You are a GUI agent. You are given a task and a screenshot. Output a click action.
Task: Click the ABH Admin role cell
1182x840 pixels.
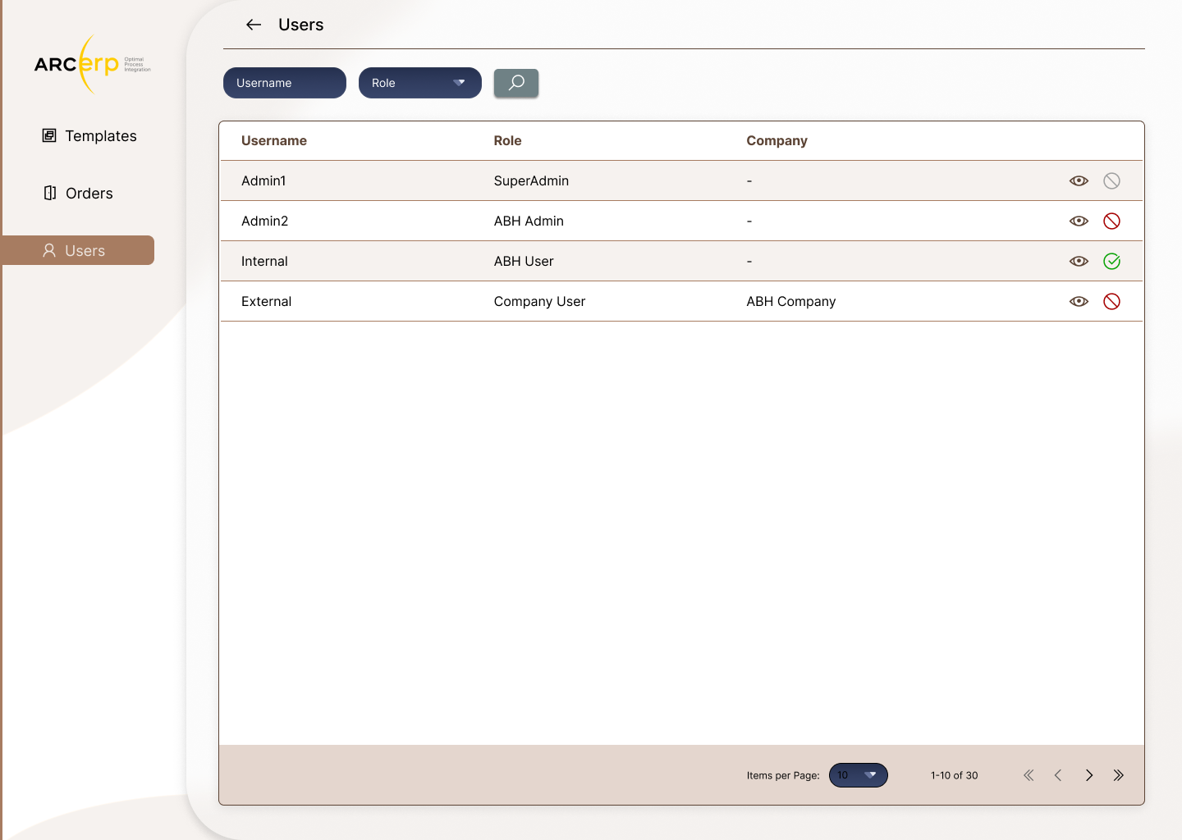(x=529, y=221)
